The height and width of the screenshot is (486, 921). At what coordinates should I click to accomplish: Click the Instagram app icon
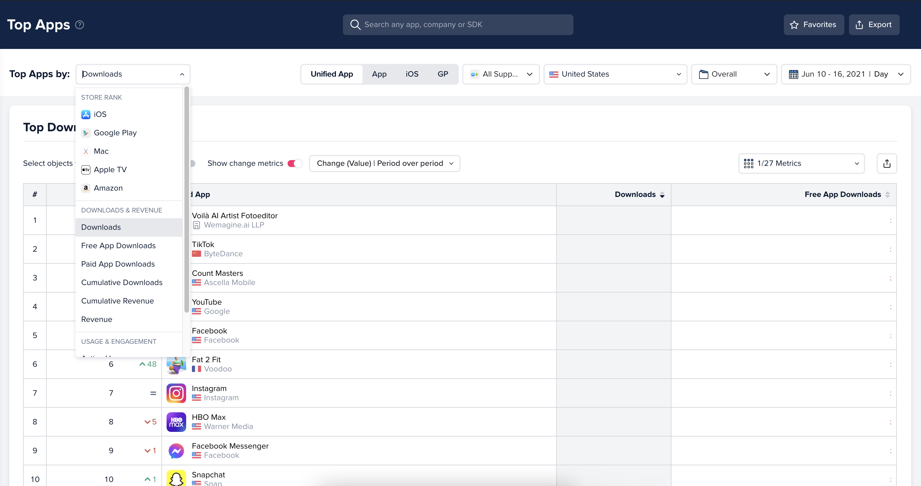tap(176, 393)
